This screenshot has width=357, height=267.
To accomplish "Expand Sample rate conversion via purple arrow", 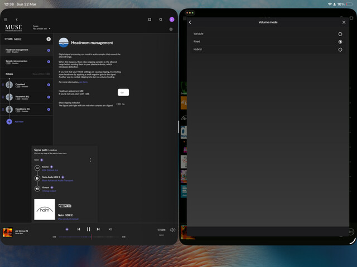I will [49, 62].
